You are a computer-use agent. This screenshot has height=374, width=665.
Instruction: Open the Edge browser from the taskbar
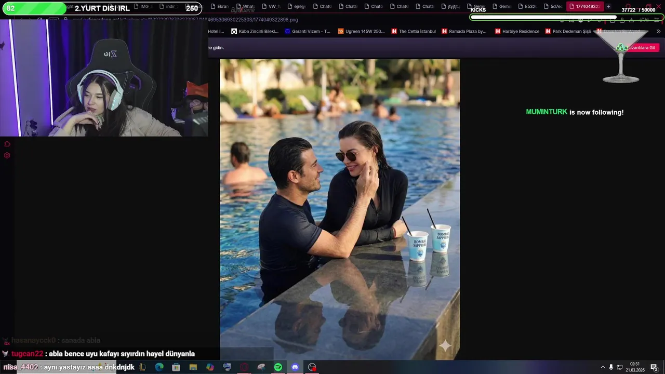(x=159, y=367)
